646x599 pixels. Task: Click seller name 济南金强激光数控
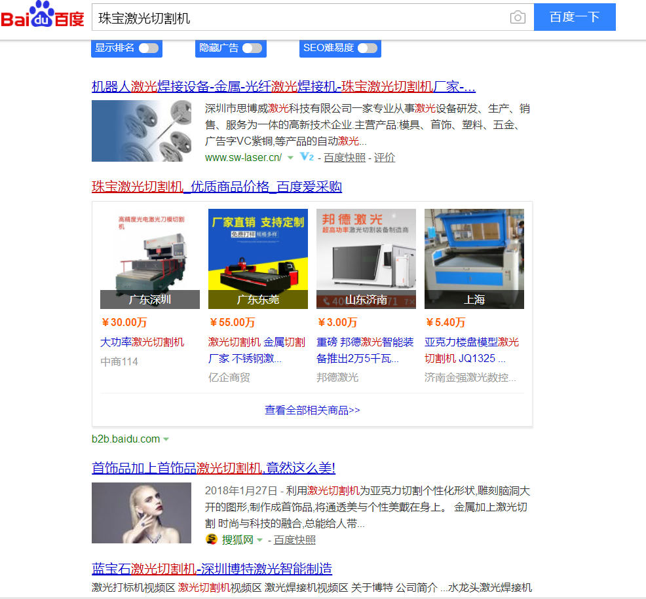click(470, 378)
